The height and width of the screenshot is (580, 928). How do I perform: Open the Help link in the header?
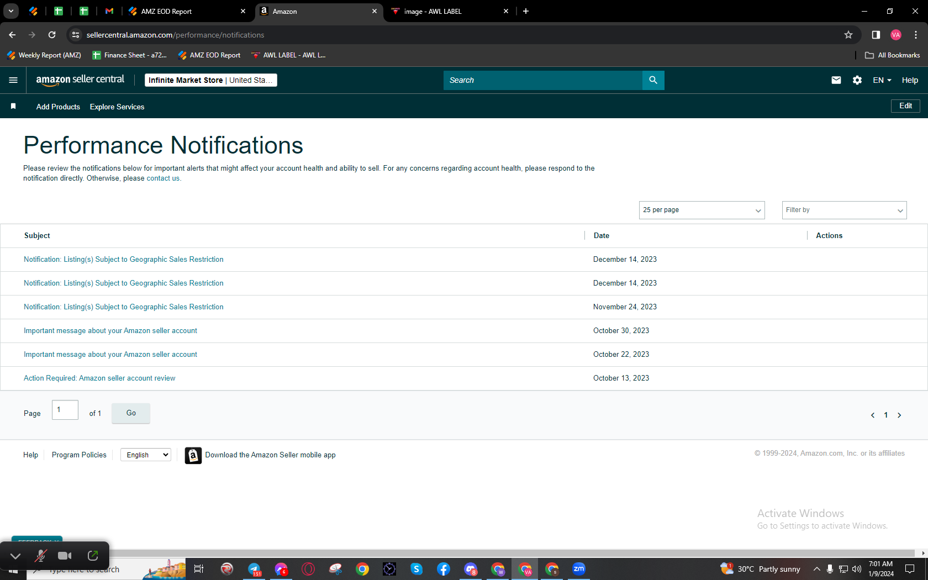(x=910, y=80)
